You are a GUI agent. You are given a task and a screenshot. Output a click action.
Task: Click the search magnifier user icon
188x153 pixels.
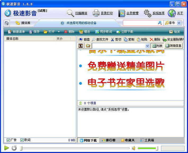point(160,23)
